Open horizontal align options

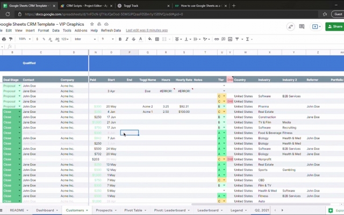pyautogui.click(x=178, y=39)
